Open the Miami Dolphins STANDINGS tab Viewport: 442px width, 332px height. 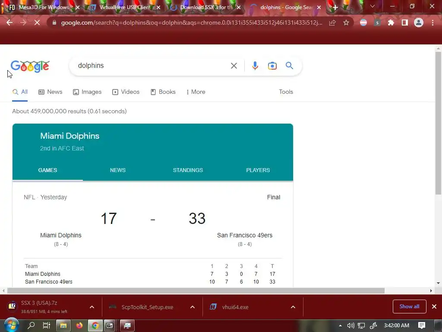coord(188,170)
